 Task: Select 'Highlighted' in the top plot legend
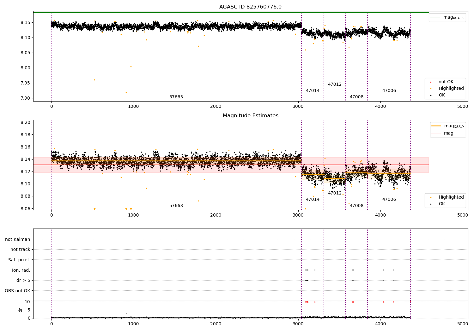click(451, 89)
